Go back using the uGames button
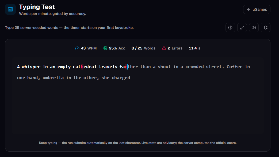The height and width of the screenshot is (157, 279). [x=257, y=9]
